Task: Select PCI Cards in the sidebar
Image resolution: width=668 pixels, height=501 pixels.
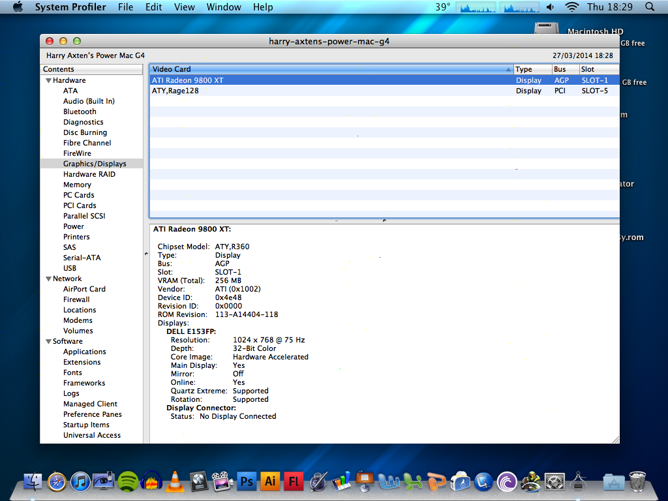Action: click(80, 205)
